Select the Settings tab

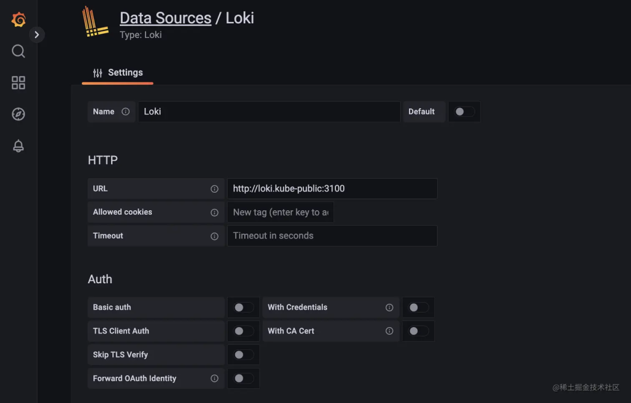pyautogui.click(x=117, y=73)
